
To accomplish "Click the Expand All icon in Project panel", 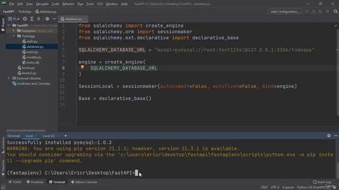I will [x=32, y=19].
